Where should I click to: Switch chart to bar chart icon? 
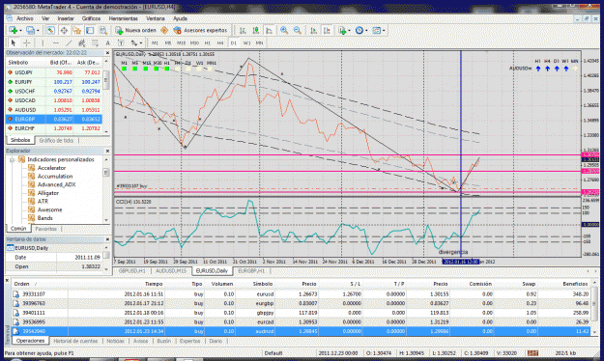click(243, 30)
